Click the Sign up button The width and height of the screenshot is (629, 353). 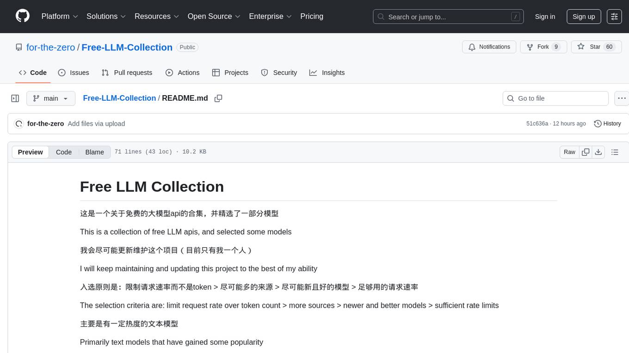[584, 17]
